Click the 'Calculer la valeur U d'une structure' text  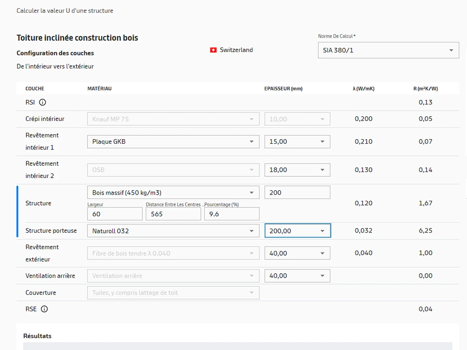click(x=65, y=11)
